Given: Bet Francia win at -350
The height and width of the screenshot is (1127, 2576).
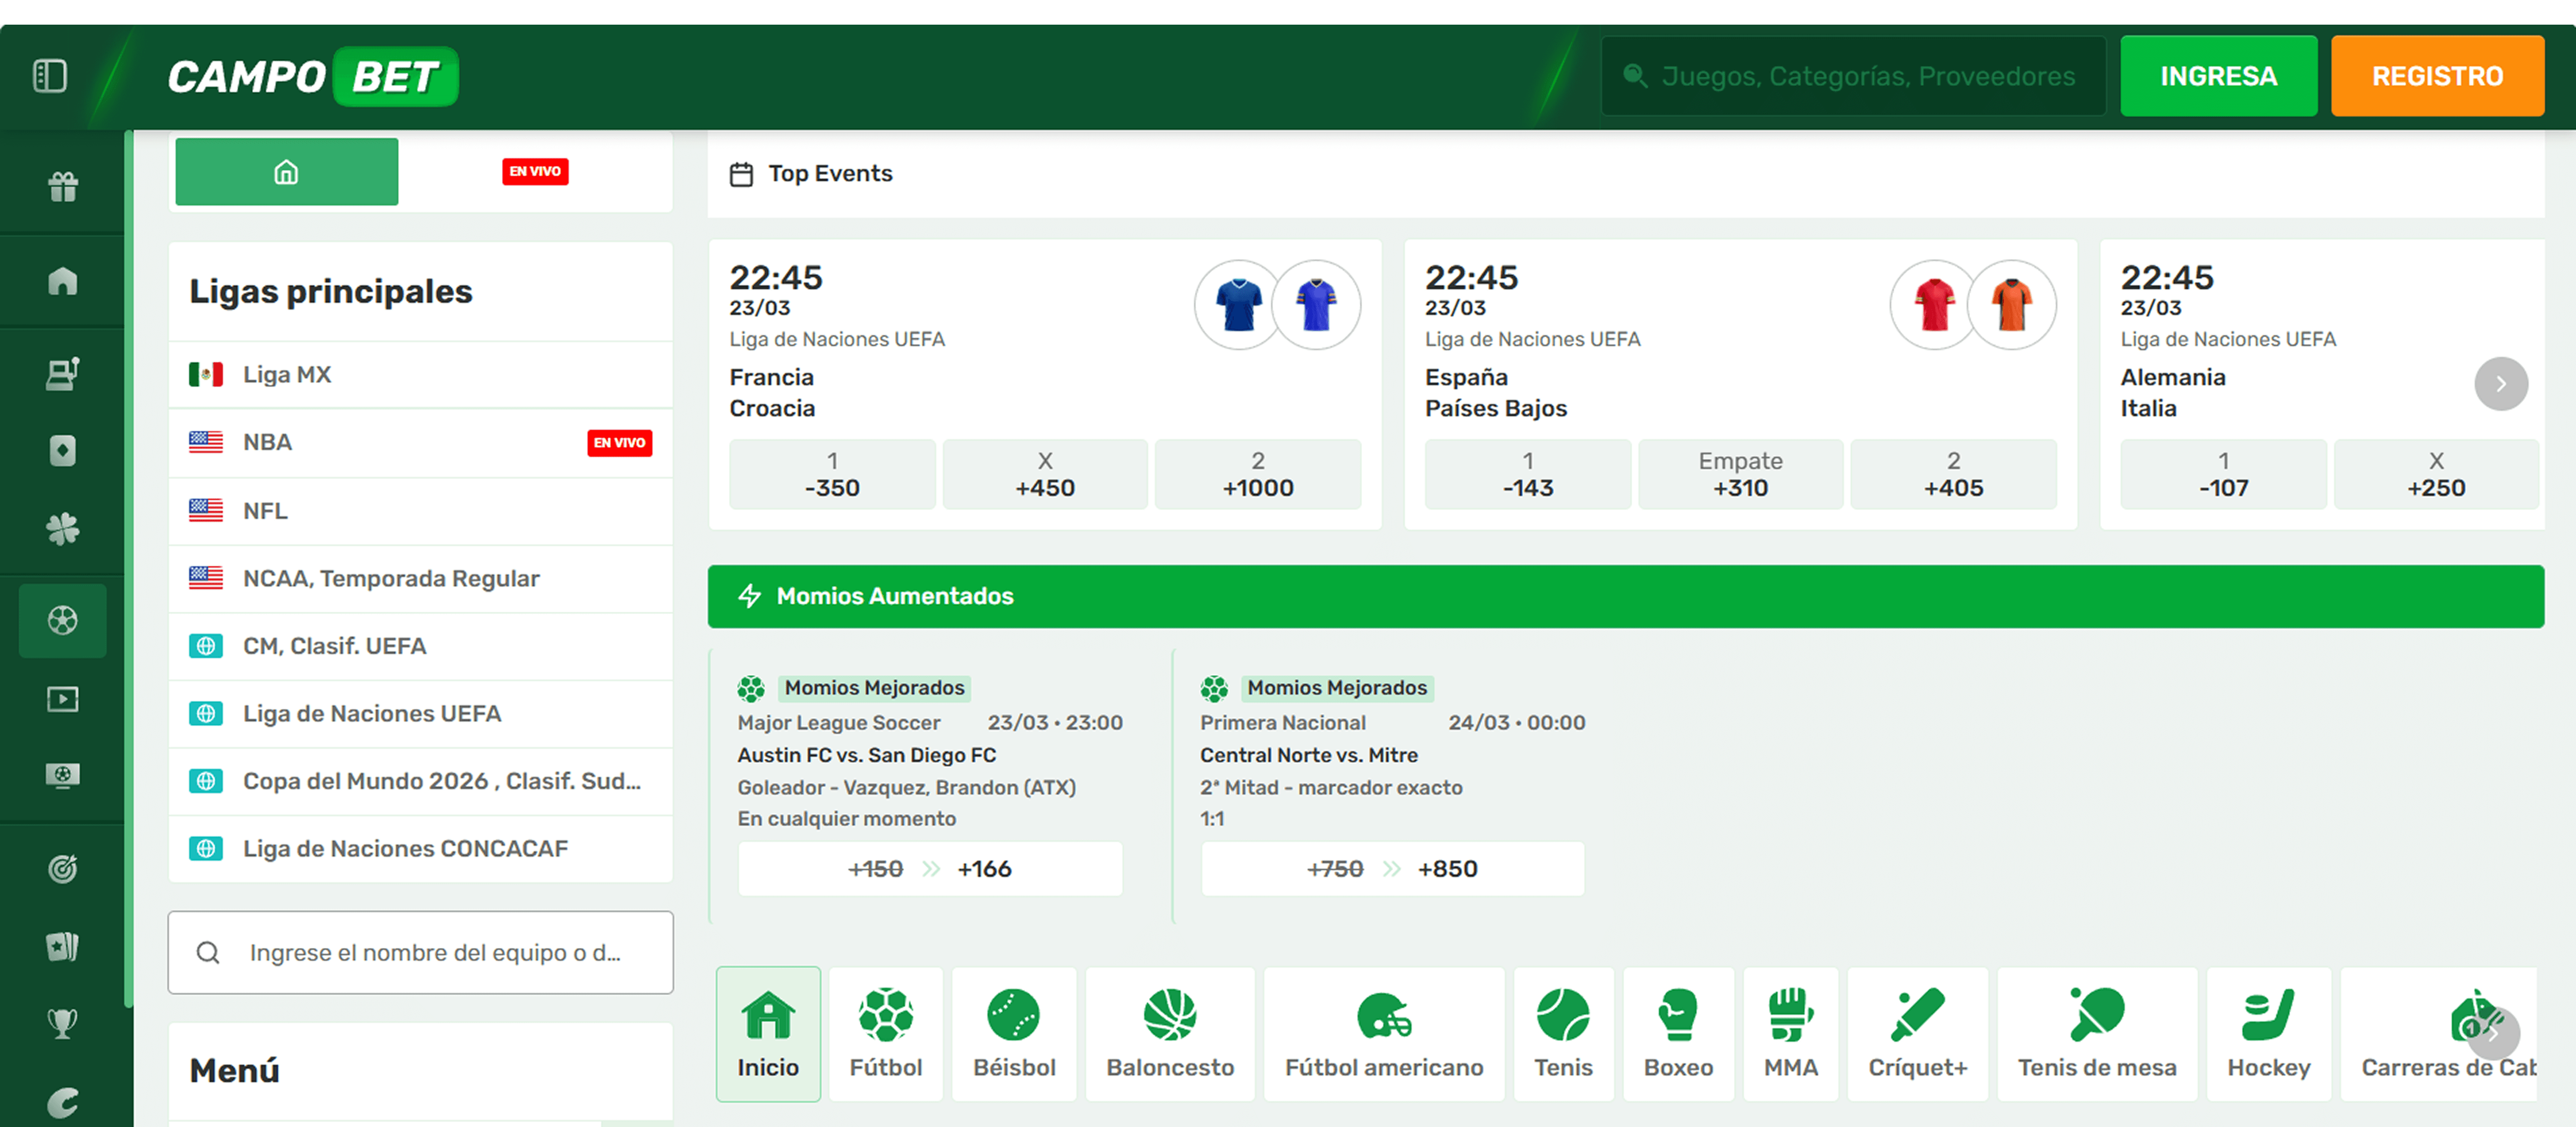Looking at the screenshot, I should pos(832,474).
